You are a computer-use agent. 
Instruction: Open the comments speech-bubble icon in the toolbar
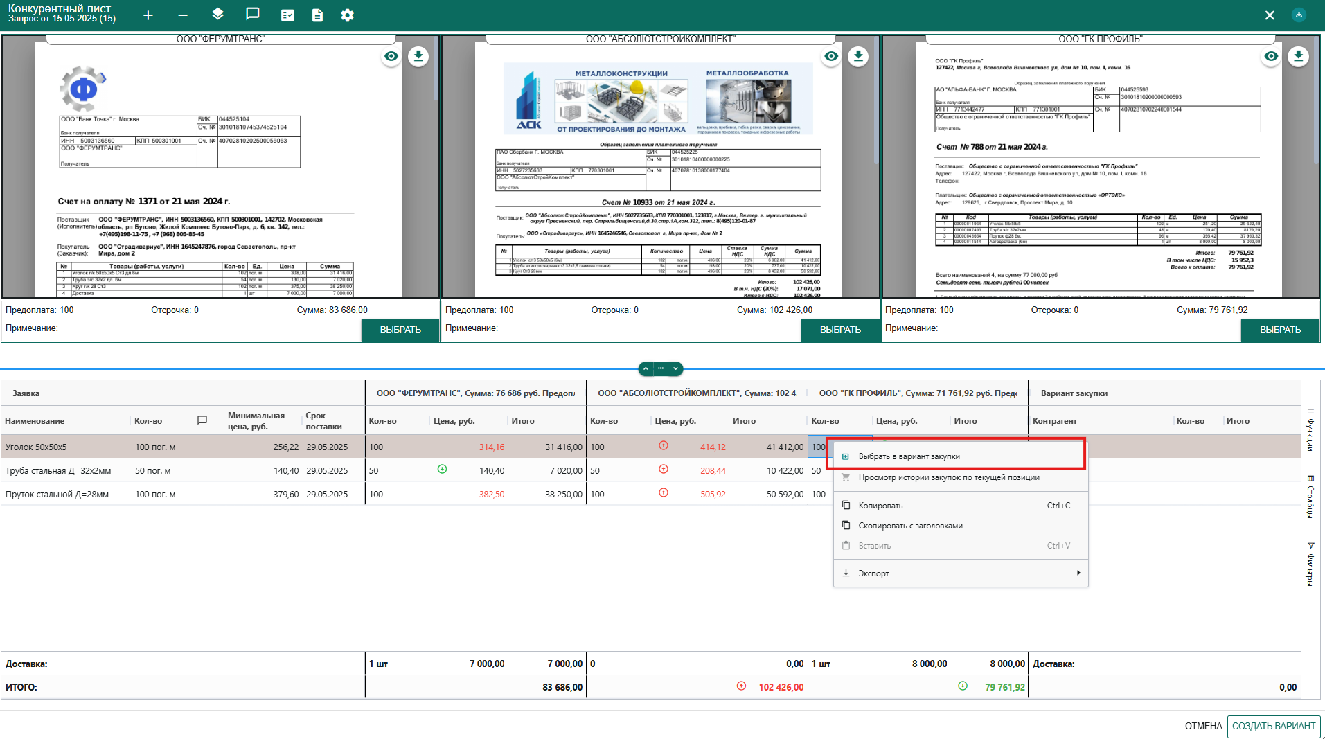tap(253, 15)
